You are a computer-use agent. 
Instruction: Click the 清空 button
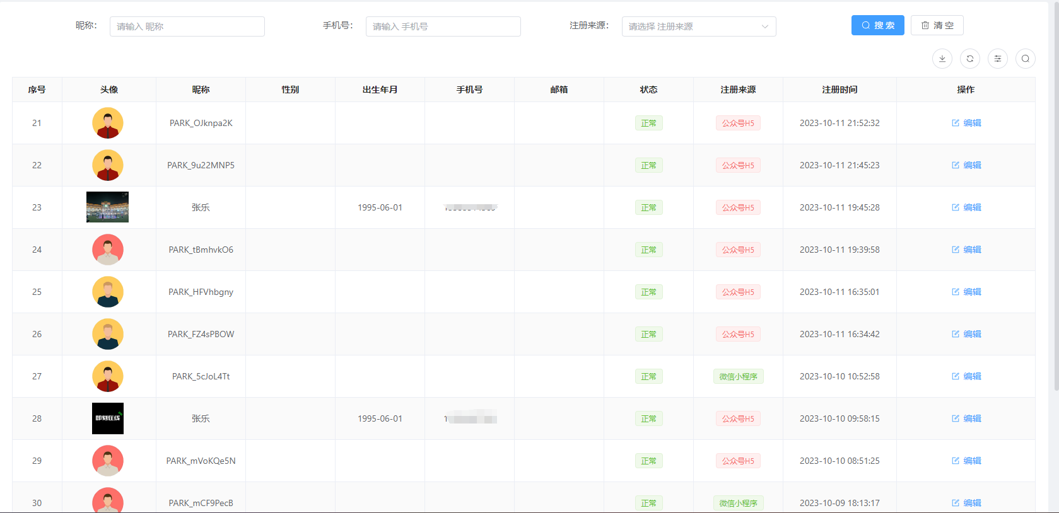(x=937, y=25)
